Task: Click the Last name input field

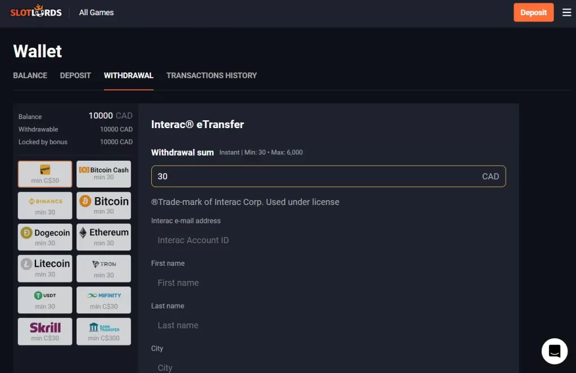Action: coord(328,325)
